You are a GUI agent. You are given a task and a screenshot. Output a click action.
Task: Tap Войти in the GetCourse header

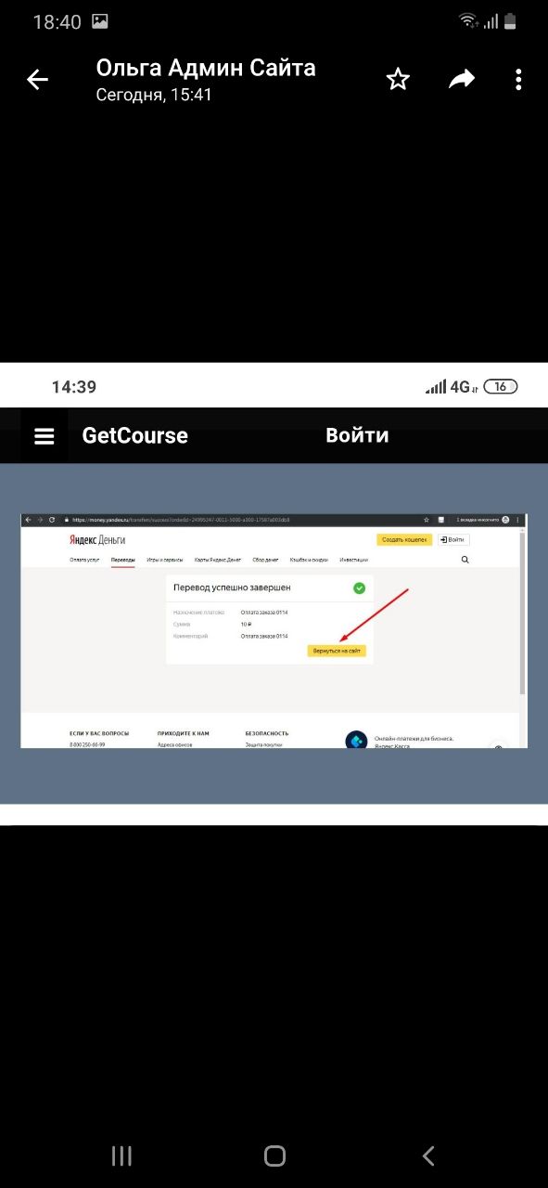coord(357,435)
